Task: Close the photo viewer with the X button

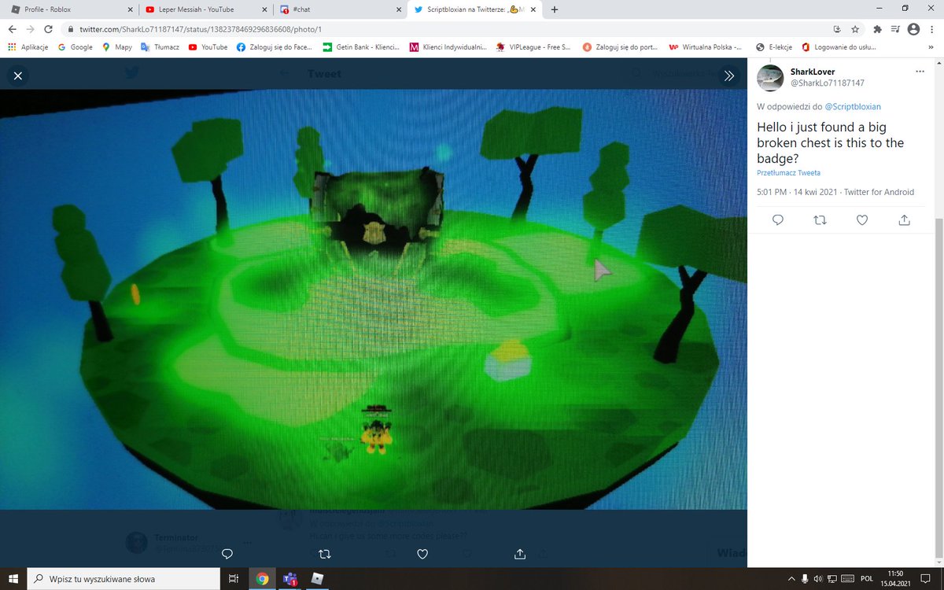Action: pyautogui.click(x=17, y=76)
